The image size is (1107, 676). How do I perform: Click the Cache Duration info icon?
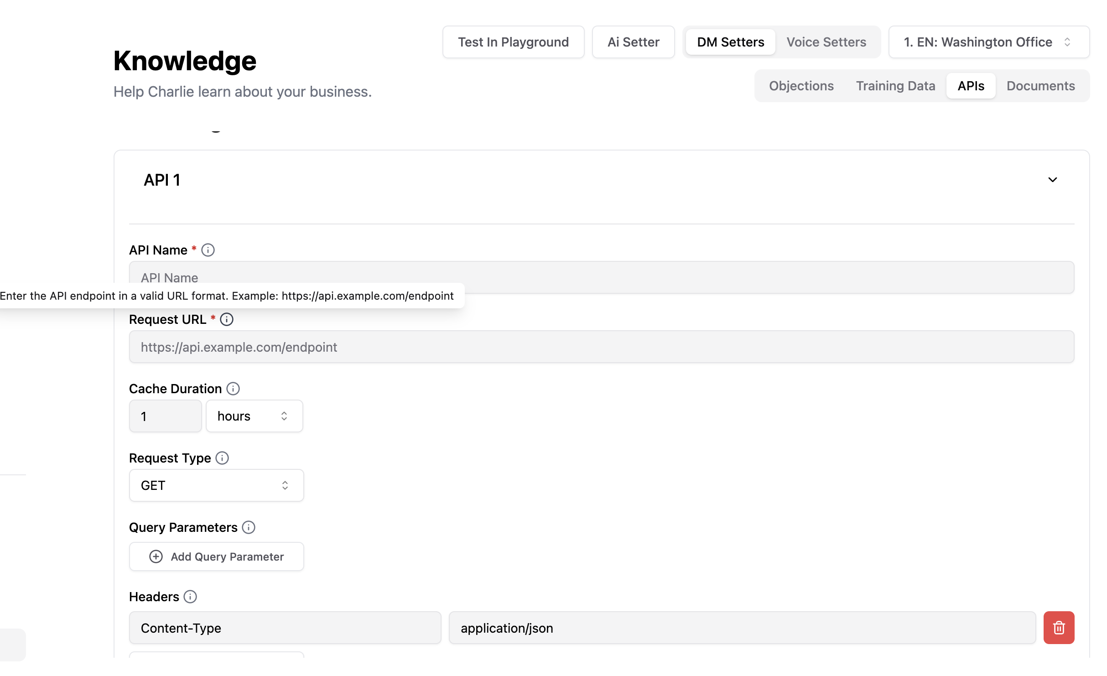pos(233,389)
